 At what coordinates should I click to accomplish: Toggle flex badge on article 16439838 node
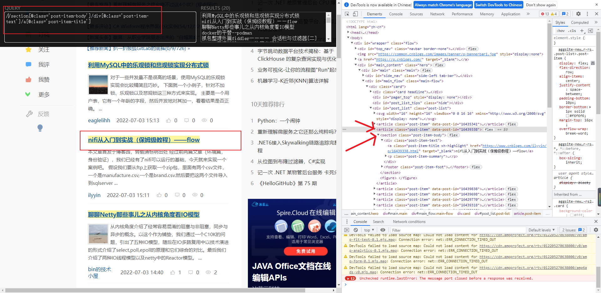[512, 189]
